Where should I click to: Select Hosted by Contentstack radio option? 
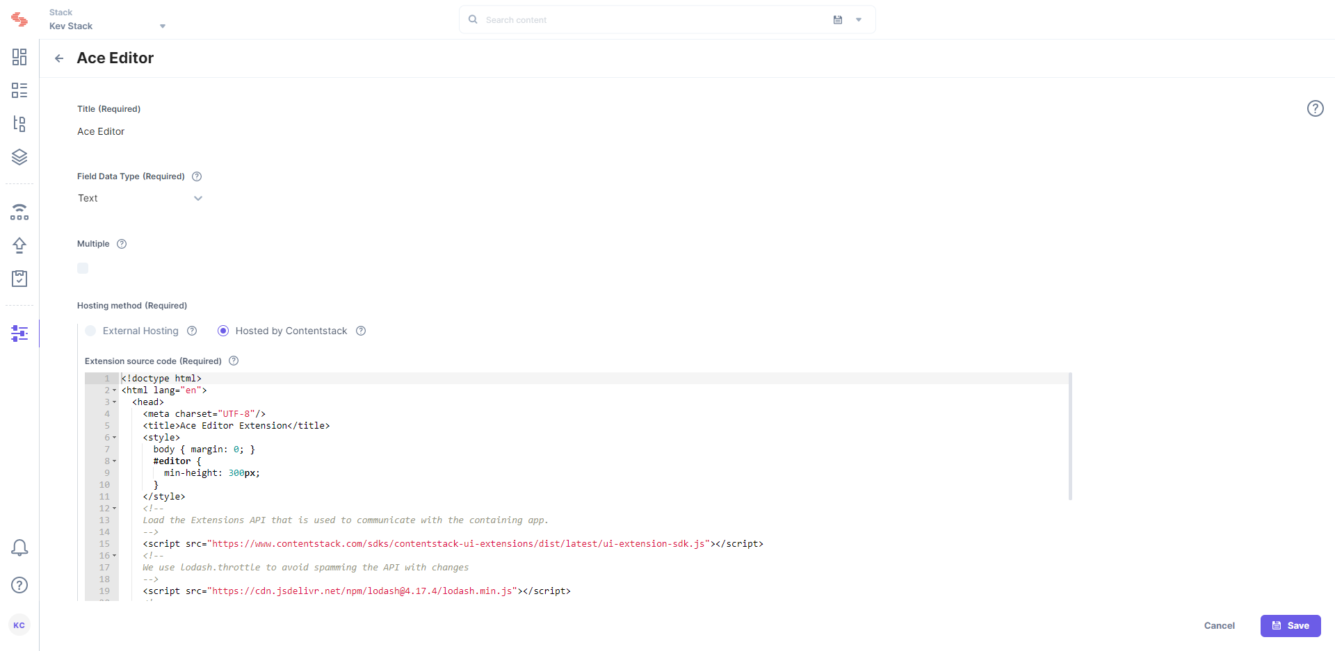coord(223,331)
